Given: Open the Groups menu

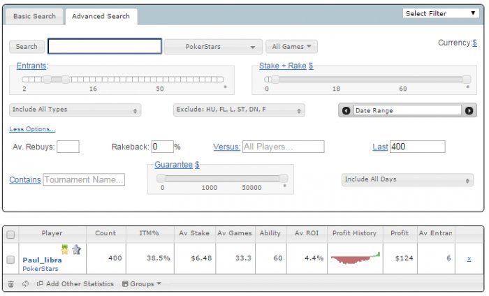Looking at the screenshot, I should [x=141, y=284].
